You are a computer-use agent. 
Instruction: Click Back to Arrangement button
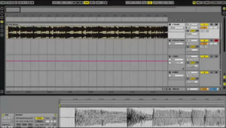tap(92, 3)
